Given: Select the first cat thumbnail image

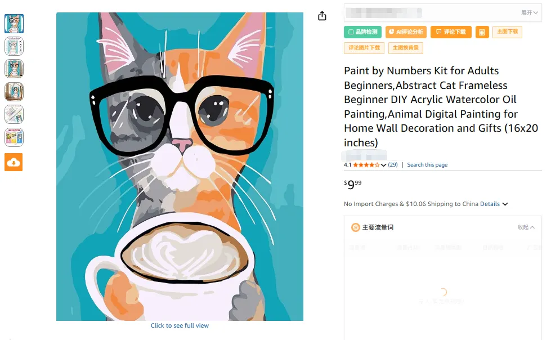Looking at the screenshot, I should coord(14,23).
